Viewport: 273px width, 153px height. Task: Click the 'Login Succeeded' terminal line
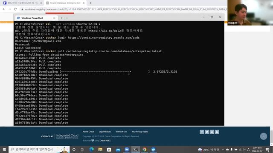[28, 48]
